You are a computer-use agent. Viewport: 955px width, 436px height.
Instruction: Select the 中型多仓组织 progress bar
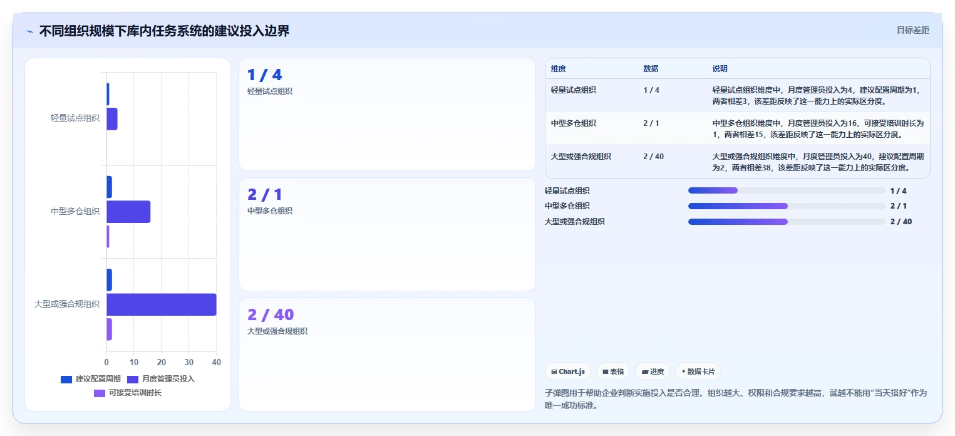tap(787, 206)
